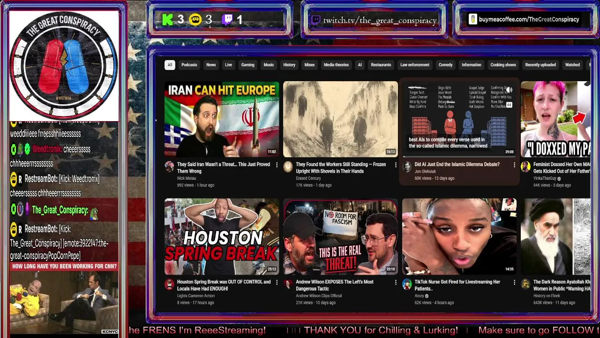
Task: Open Atozy channel avatar
Action: [407, 284]
